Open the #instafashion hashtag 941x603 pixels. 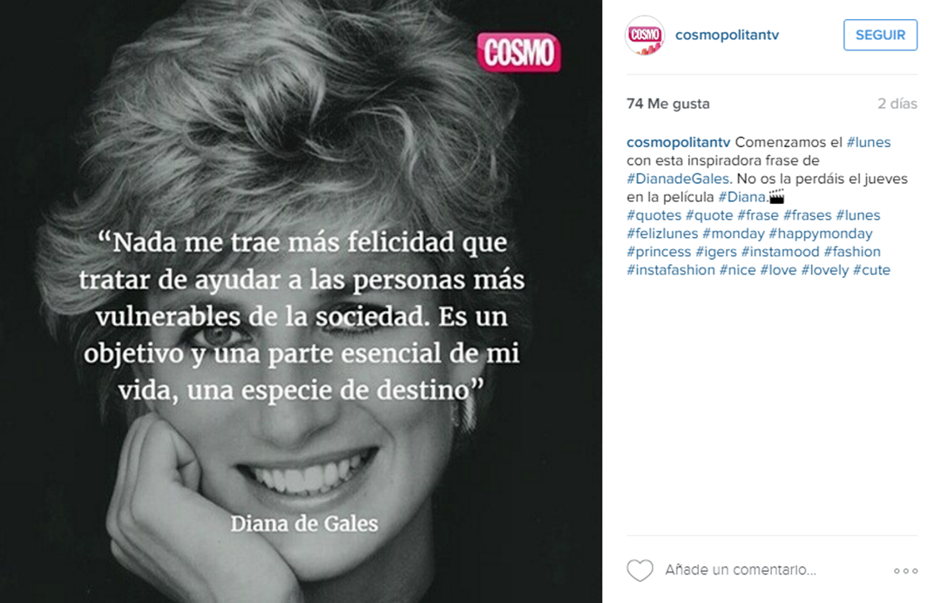coord(671,270)
